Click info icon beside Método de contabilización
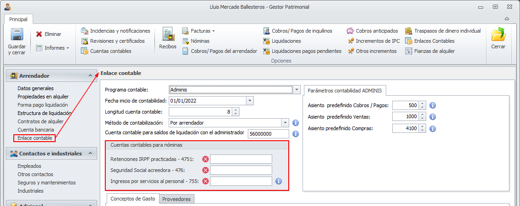 (296, 123)
